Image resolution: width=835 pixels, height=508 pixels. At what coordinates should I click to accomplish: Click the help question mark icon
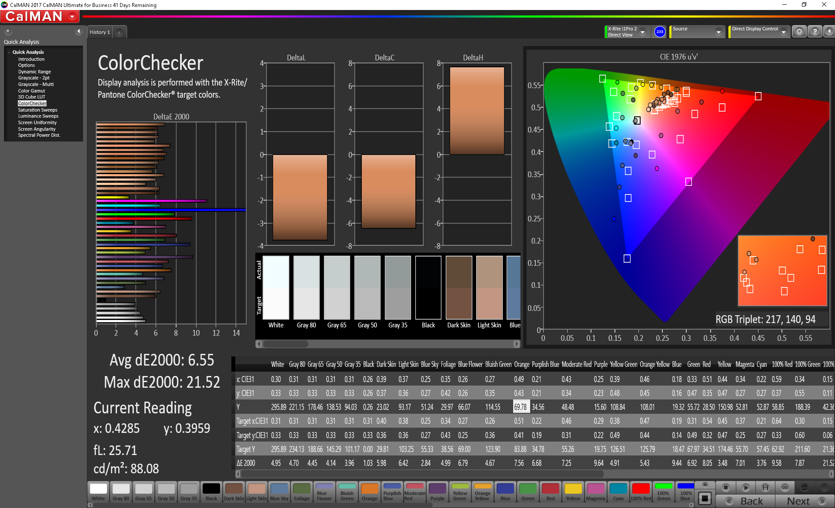815,32
